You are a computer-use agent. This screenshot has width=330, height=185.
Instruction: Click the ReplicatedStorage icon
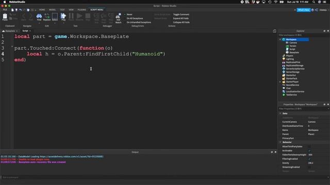point(284,65)
